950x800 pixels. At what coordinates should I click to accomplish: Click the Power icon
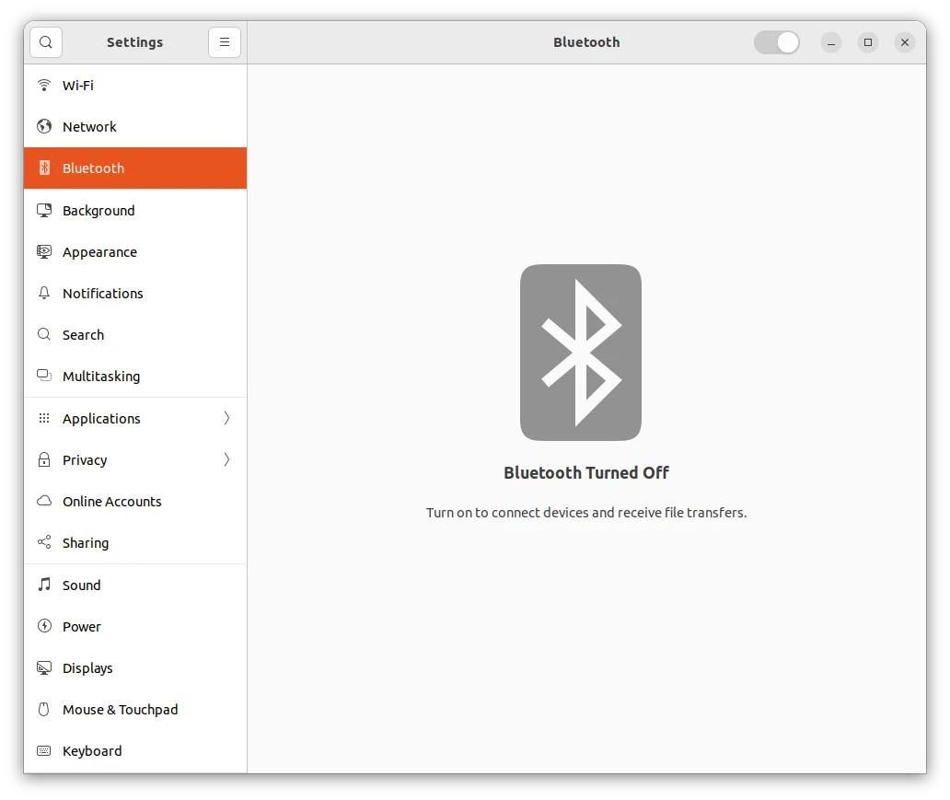44,626
